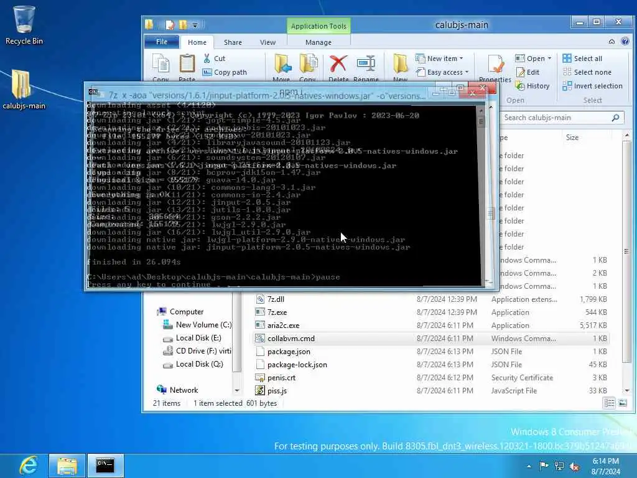Switch to the Home ribbon tab
The width and height of the screenshot is (637, 478).
tap(197, 42)
